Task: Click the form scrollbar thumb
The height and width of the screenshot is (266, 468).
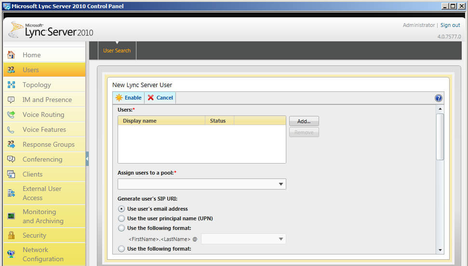Action: click(440, 137)
